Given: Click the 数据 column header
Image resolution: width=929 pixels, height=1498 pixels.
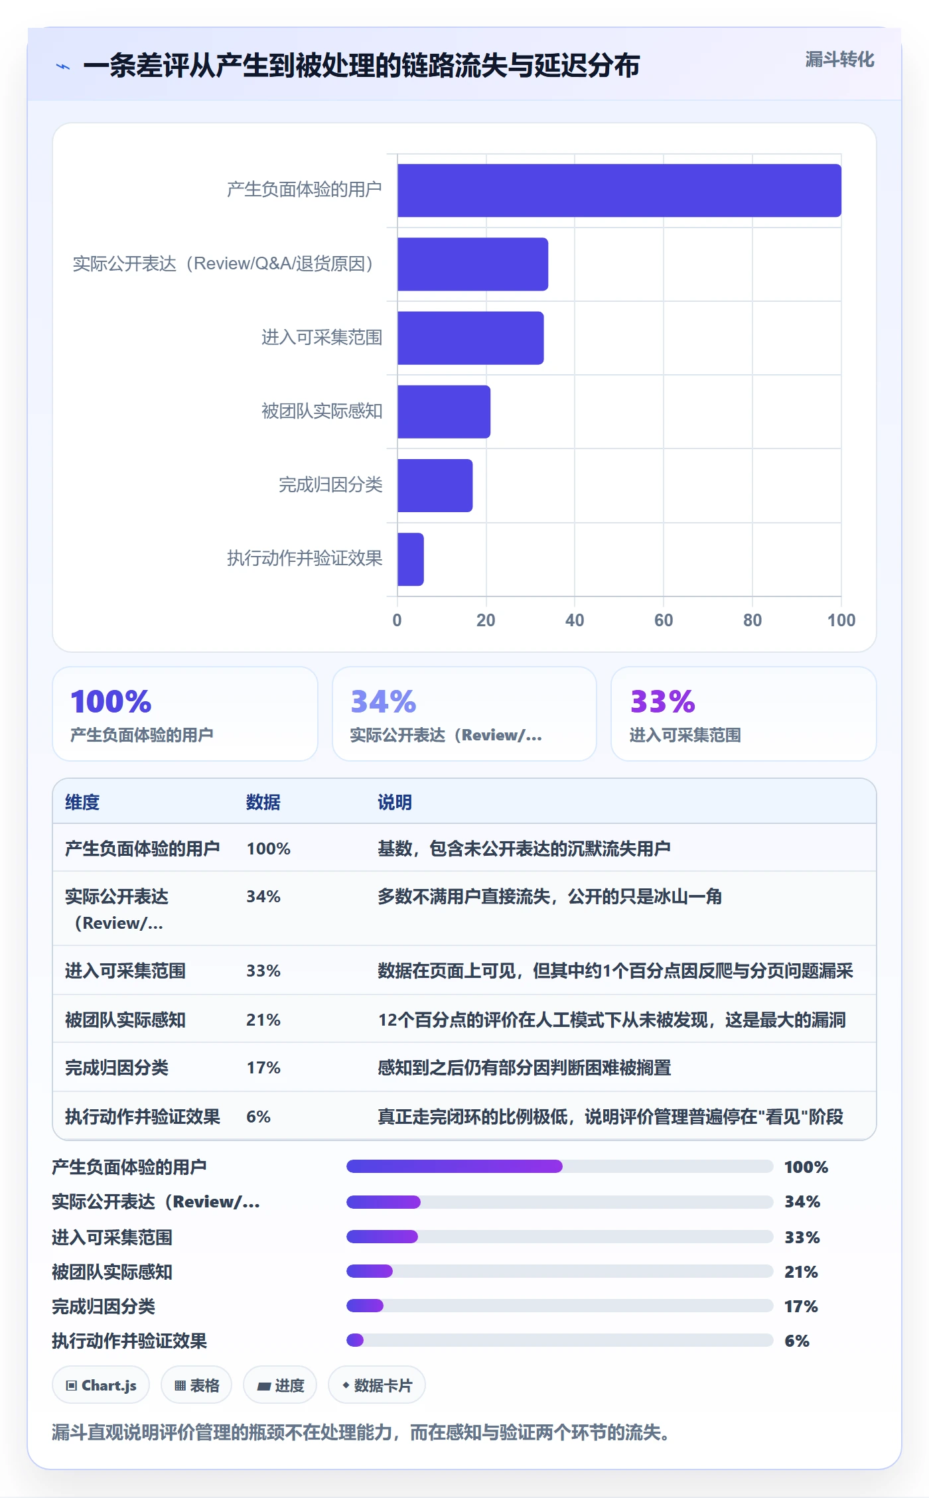Looking at the screenshot, I should click(x=263, y=802).
